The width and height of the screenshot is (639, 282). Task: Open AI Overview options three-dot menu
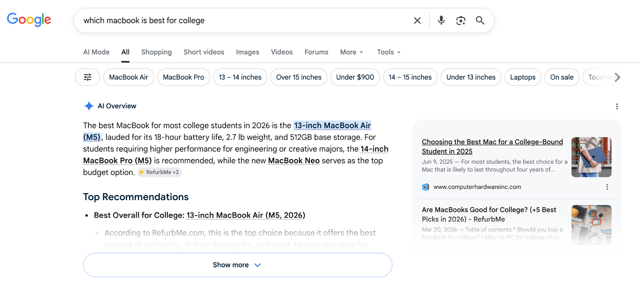click(x=617, y=106)
